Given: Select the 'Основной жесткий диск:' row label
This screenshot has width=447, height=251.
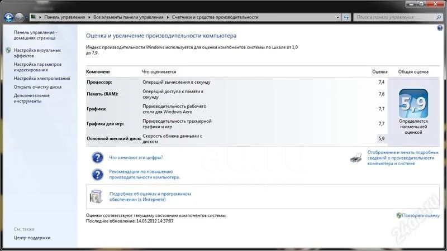Looking at the screenshot, I should pyautogui.click(x=114, y=138).
